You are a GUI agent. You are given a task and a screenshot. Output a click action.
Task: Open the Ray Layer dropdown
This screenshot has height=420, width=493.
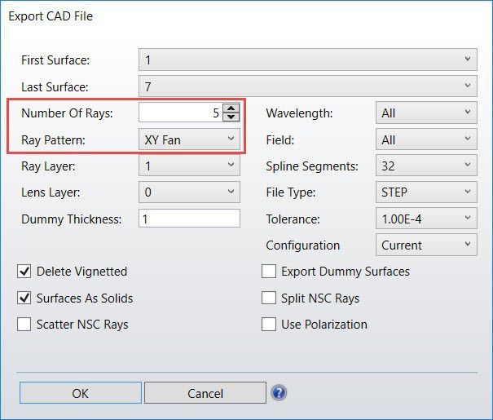click(x=189, y=166)
